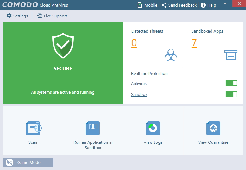
Task: Click the Send Feedback share icon
Action: pyautogui.click(x=164, y=5)
